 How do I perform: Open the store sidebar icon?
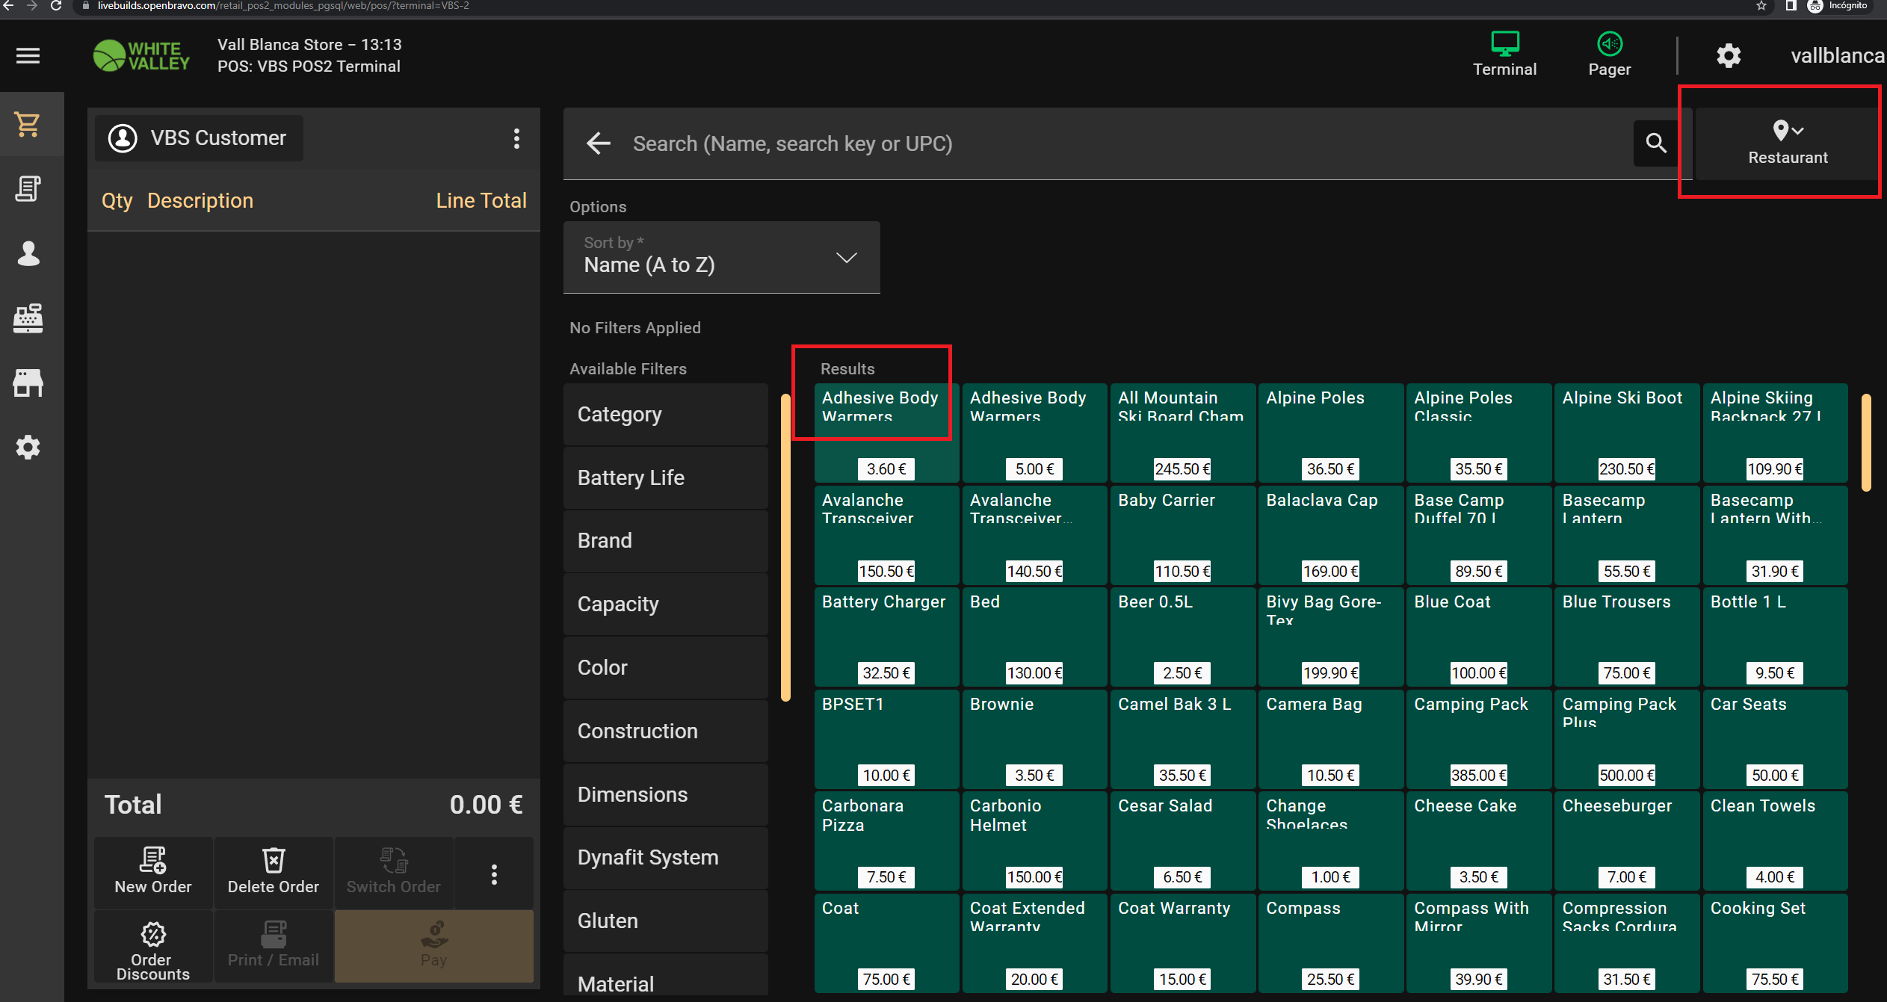28,383
